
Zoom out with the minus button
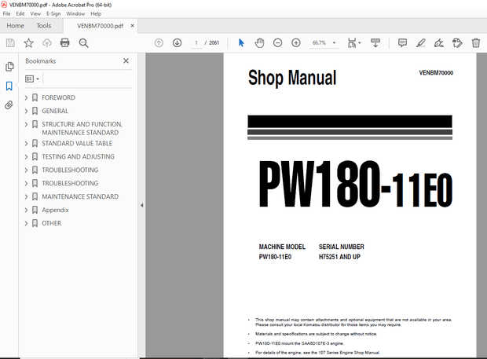click(277, 43)
